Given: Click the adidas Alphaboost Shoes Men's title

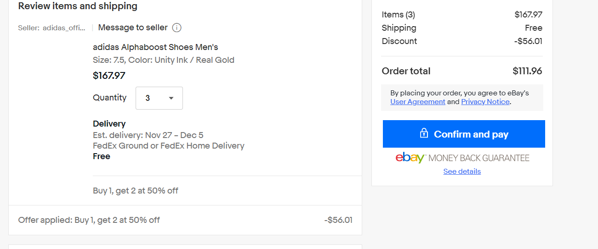Looking at the screenshot, I should tap(155, 47).
